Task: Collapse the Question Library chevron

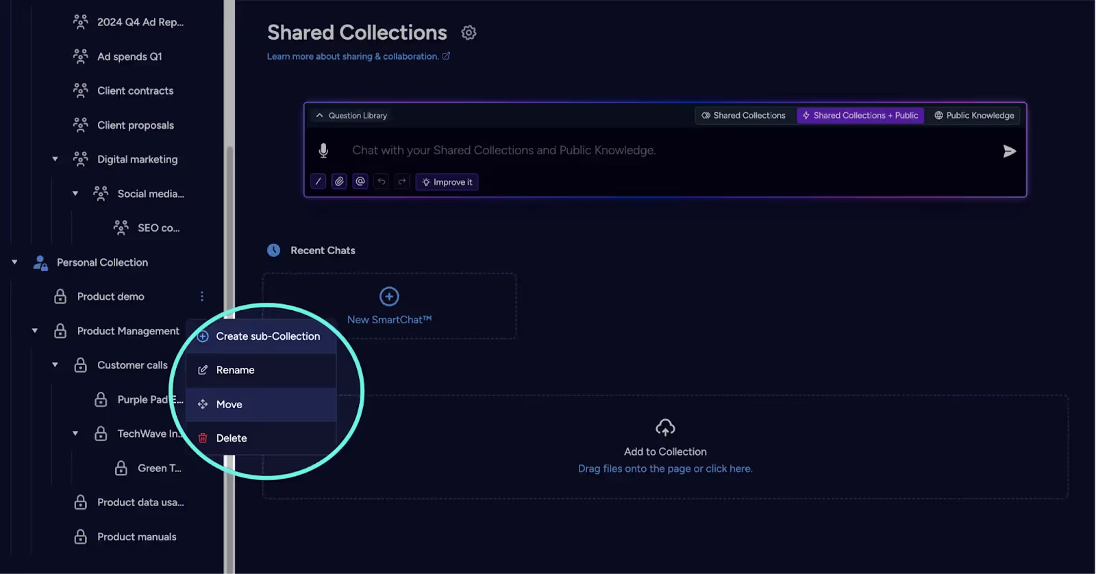Action: pyautogui.click(x=319, y=115)
